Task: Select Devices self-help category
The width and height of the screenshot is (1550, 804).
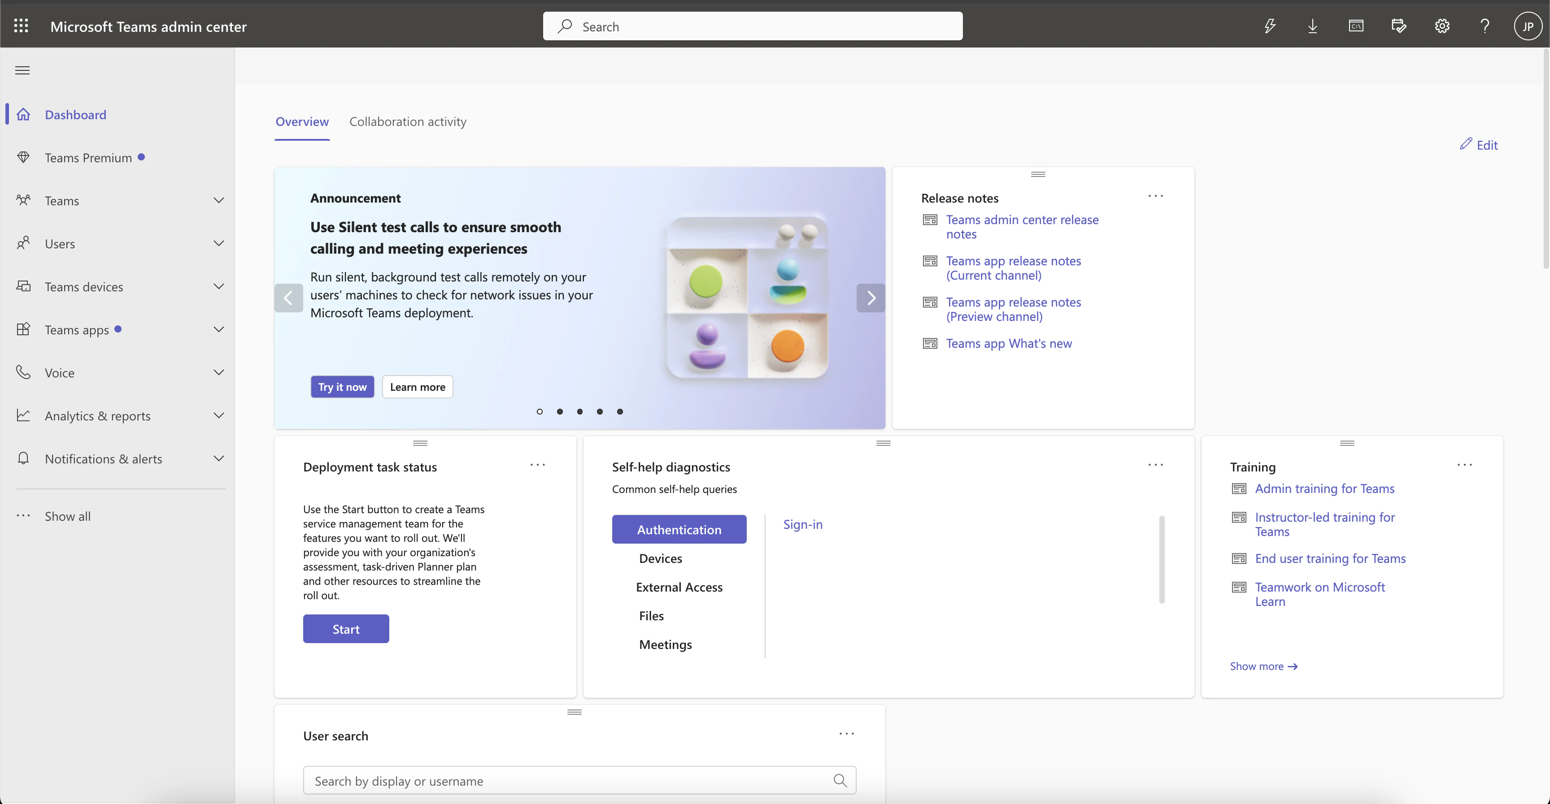Action: point(661,558)
